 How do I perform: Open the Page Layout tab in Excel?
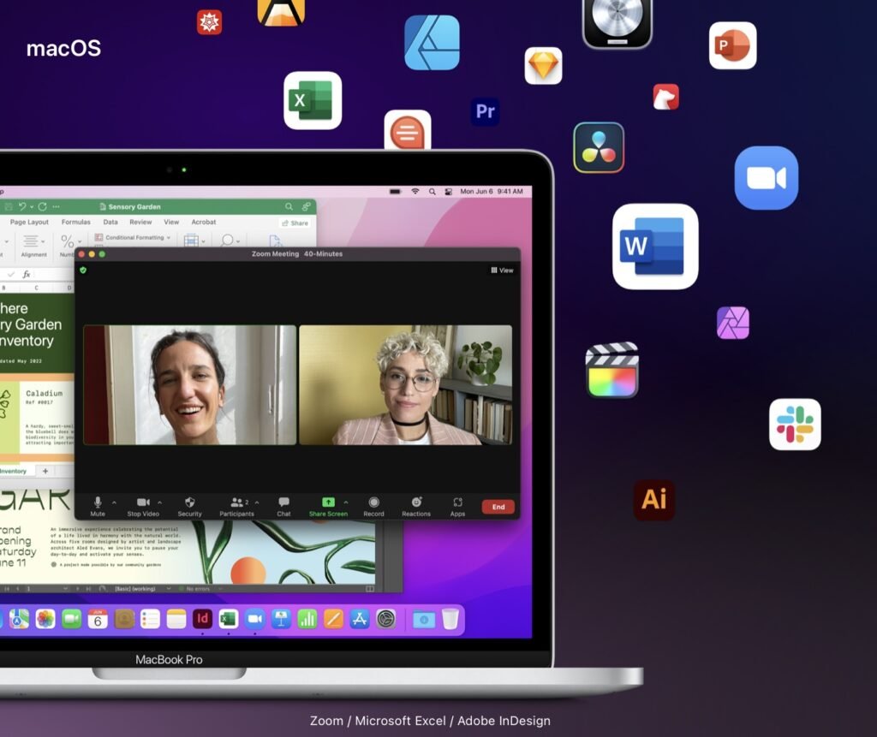click(x=29, y=222)
